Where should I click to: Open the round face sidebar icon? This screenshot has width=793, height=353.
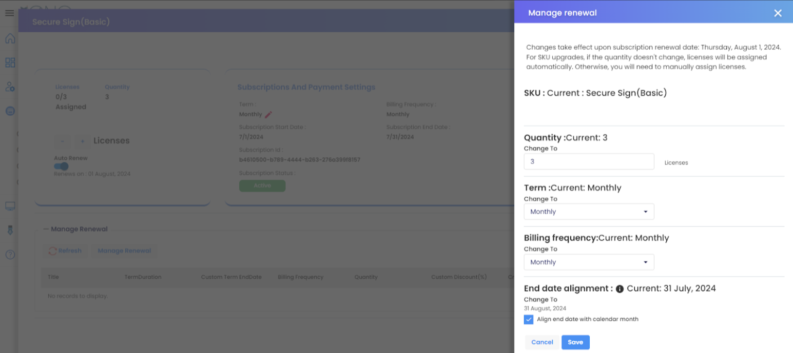click(x=10, y=111)
